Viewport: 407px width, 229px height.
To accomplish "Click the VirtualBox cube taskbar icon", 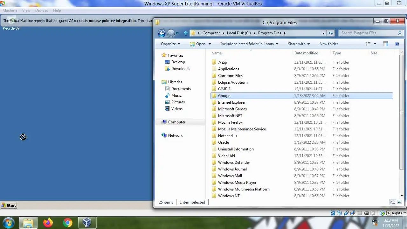I will click(87, 223).
